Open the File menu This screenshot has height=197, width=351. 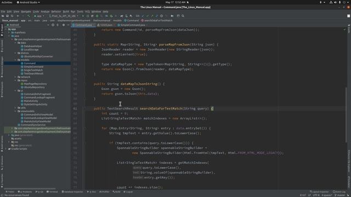[x=3, y=11]
